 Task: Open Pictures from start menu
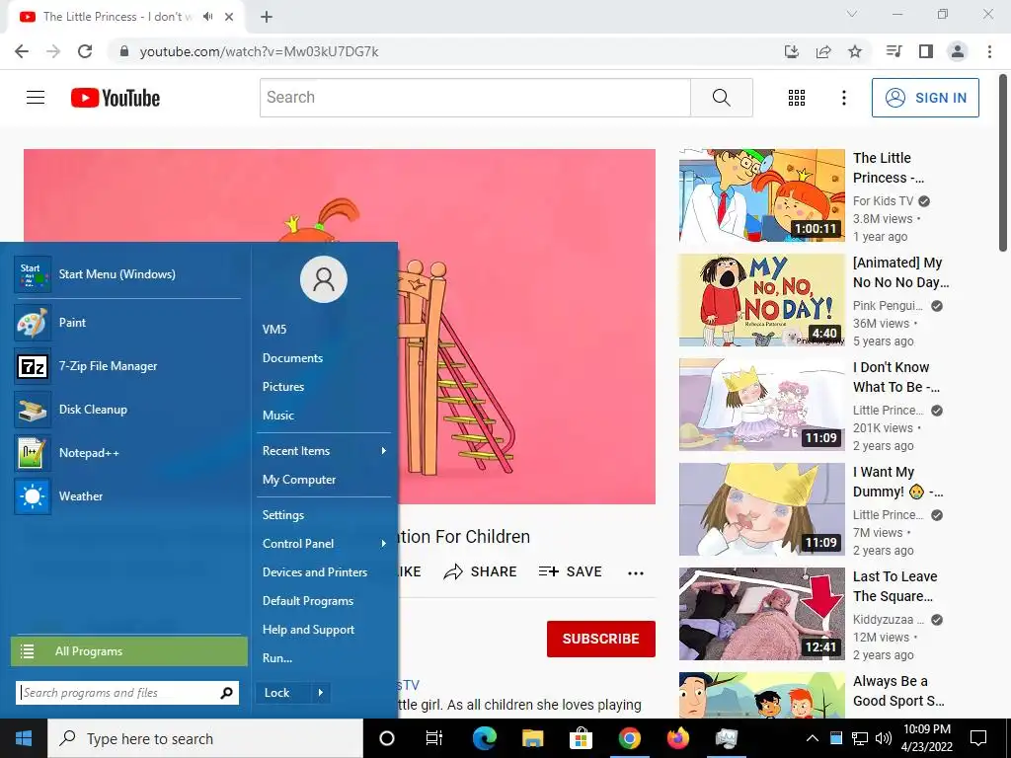pos(283,387)
